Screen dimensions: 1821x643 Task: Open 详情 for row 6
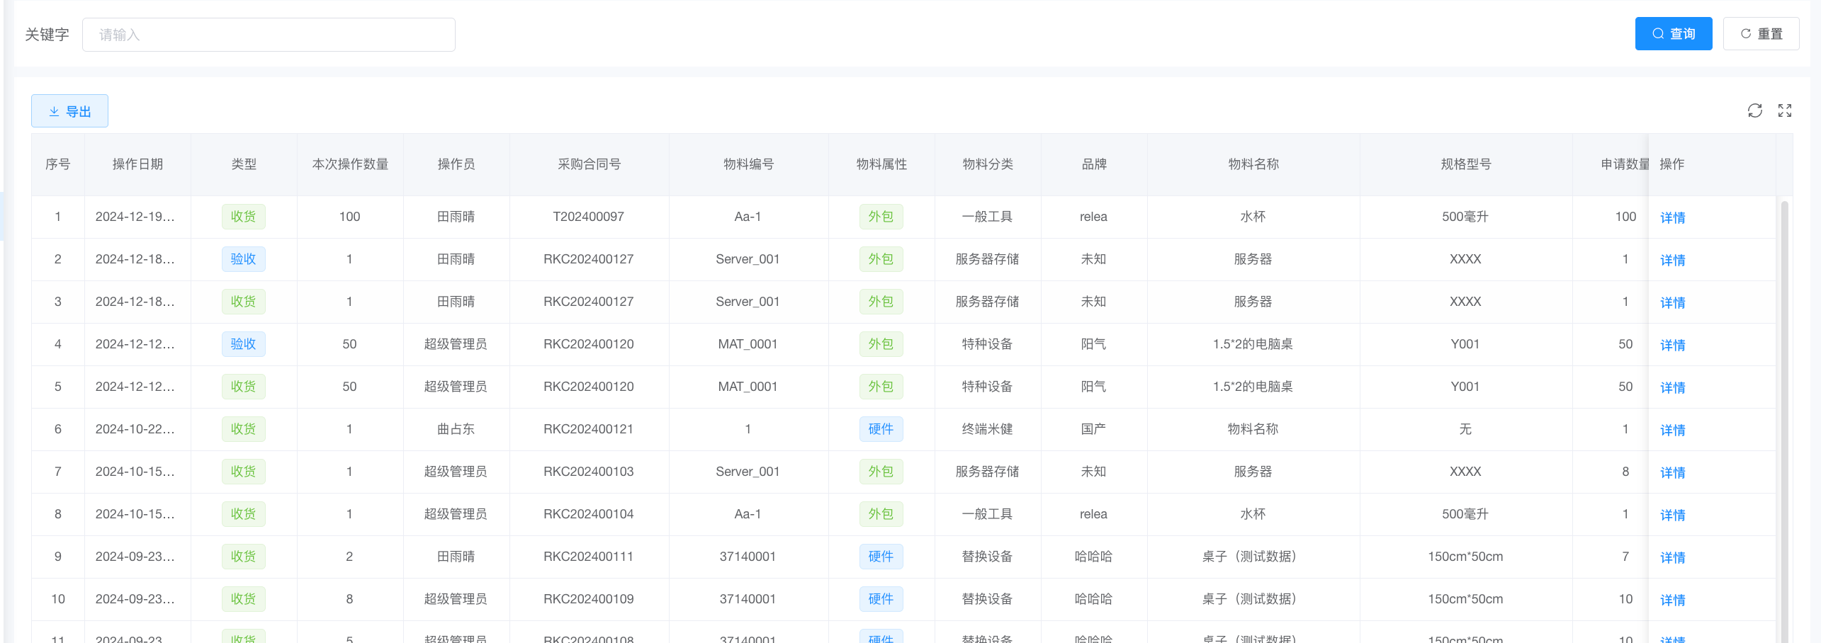point(1672,430)
